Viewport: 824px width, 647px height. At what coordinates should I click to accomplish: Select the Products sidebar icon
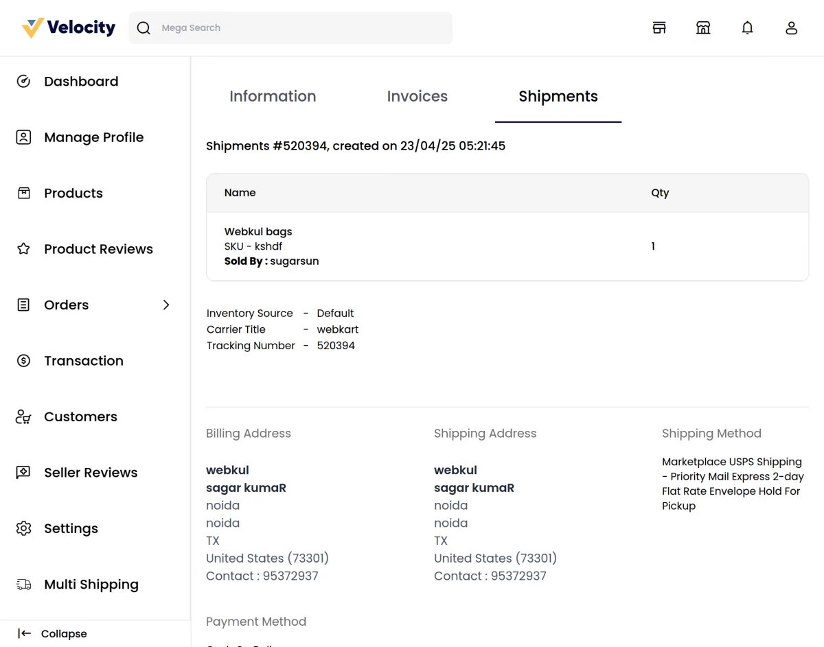(23, 193)
